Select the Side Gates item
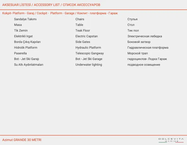This screenshot has height=145, width=187. point(83,42)
